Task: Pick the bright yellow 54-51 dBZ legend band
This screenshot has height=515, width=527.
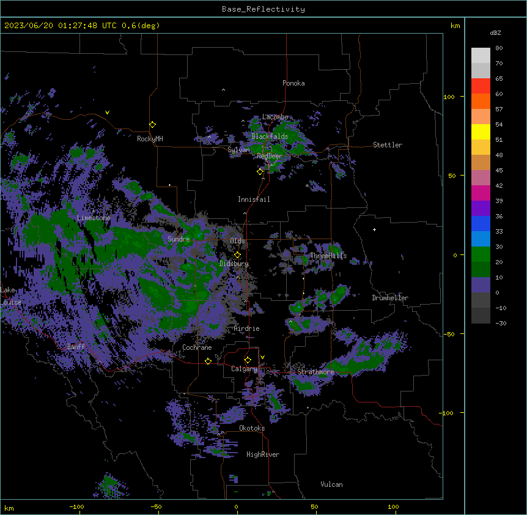Action: point(481,132)
